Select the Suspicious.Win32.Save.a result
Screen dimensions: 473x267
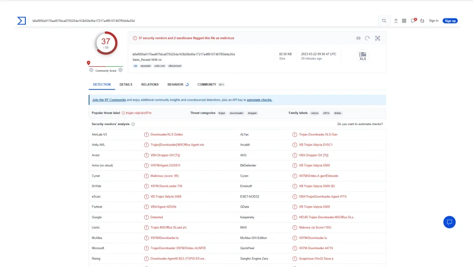tap(316, 259)
